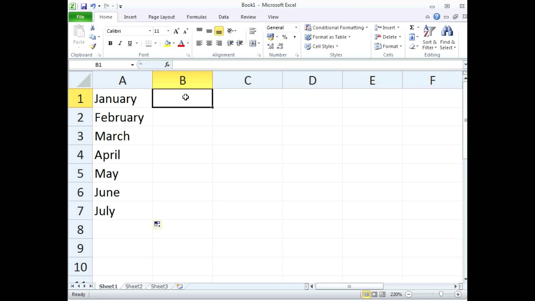The width and height of the screenshot is (535, 301).
Task: Expand the Format as Table gallery
Action: pos(328,37)
